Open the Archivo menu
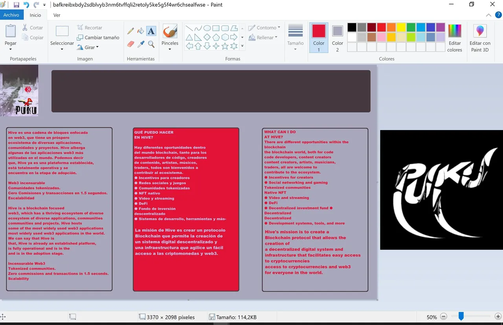Screen dimensions: 503x325 tap(11, 15)
